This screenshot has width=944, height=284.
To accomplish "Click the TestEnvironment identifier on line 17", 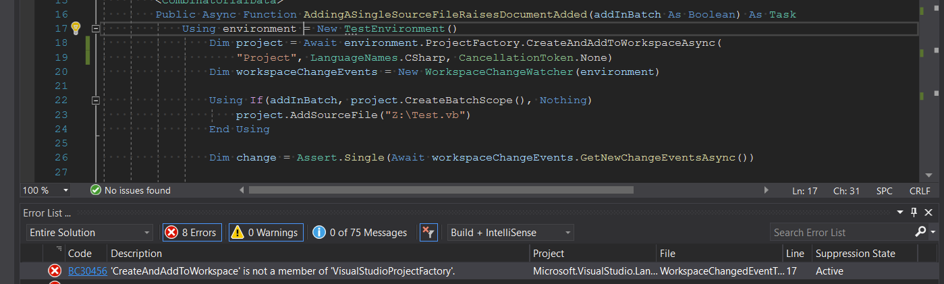I will pyautogui.click(x=395, y=28).
